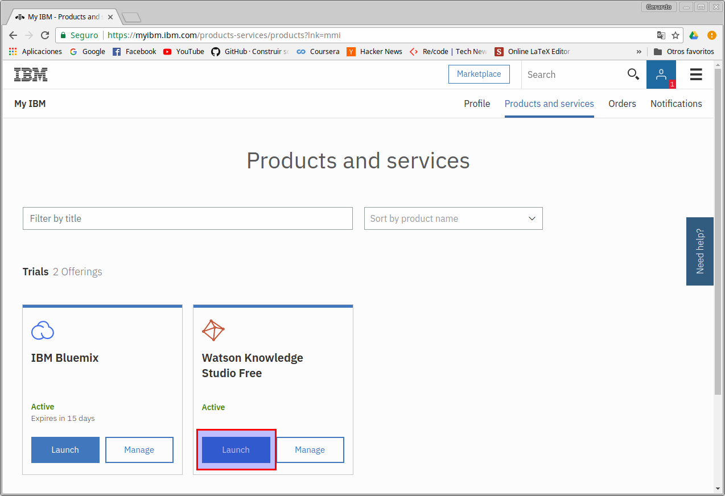The height and width of the screenshot is (496, 725).
Task: Click the Seguro secure lock indicator
Action: pyautogui.click(x=80, y=35)
